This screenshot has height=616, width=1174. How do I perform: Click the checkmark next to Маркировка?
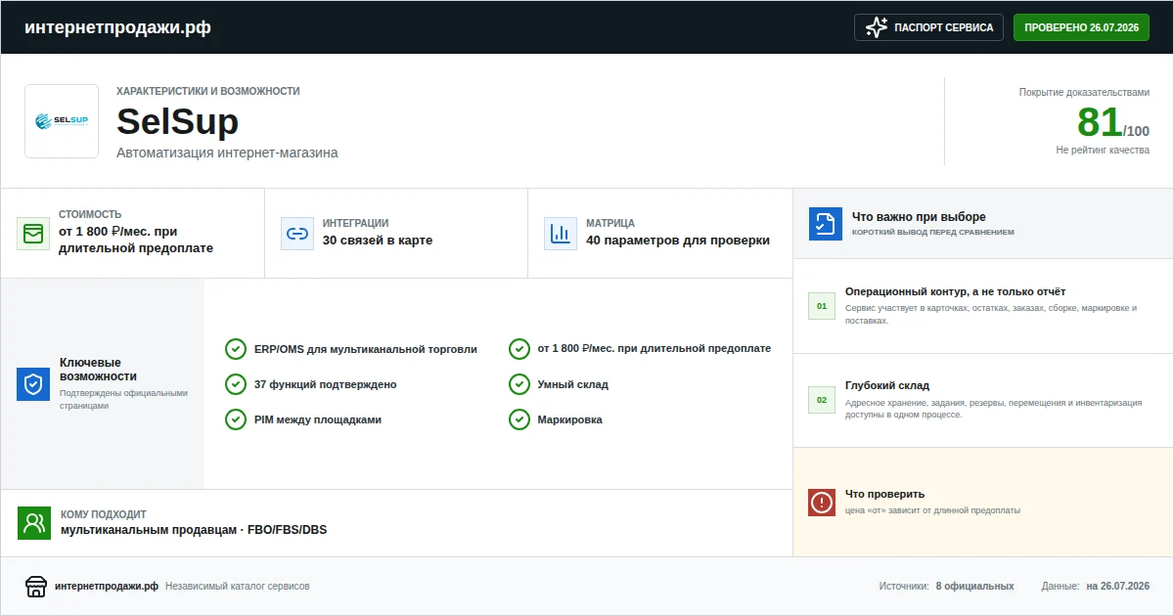click(x=519, y=419)
